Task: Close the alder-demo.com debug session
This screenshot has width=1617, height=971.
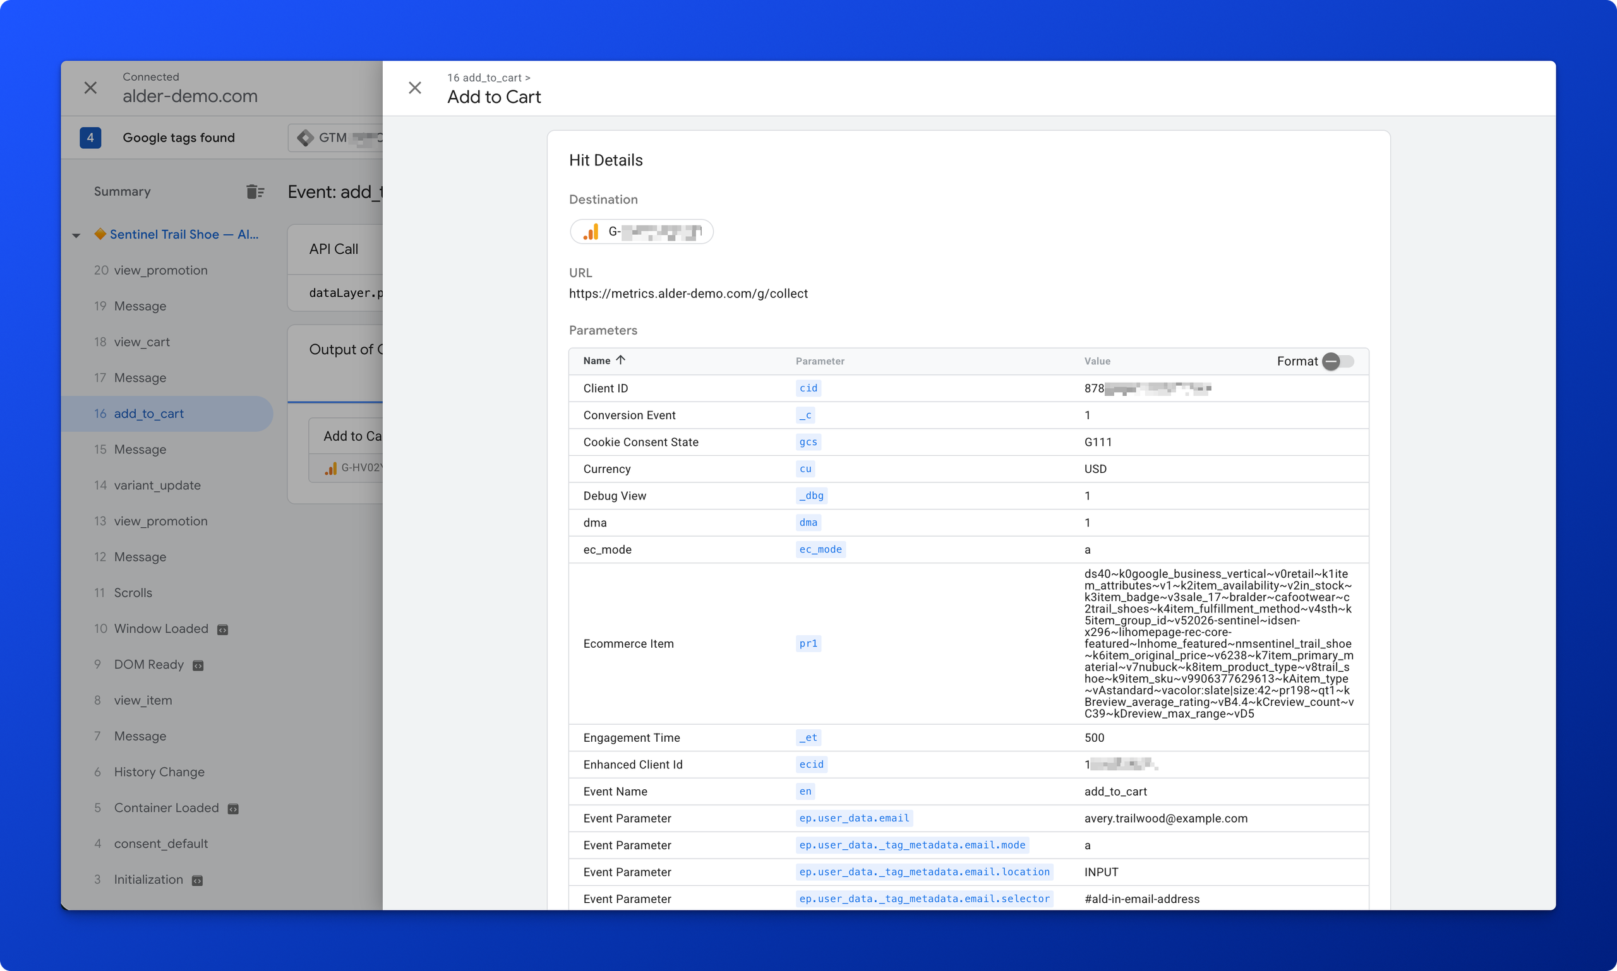Action: [90, 88]
